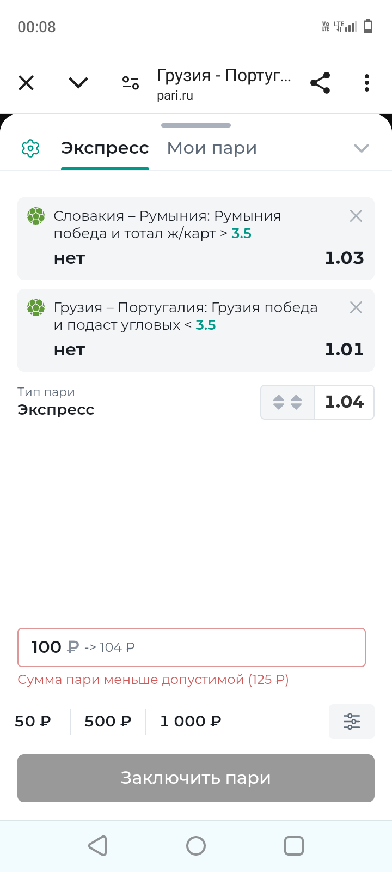Select the 1 000 ₽ quick stake

click(x=191, y=722)
